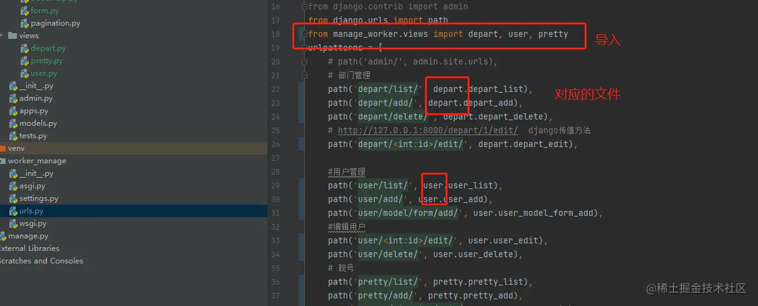
Task: Collapse the views folder arrow
Action: 2,36
